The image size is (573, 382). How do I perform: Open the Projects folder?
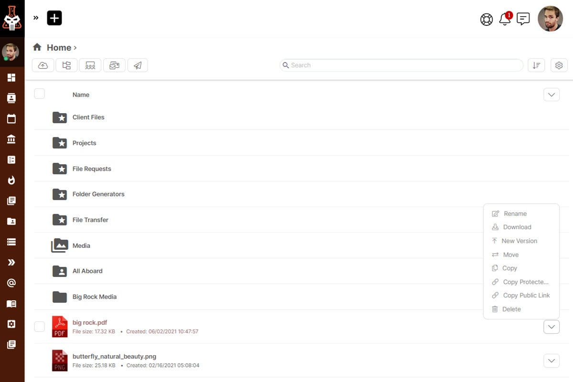(84, 143)
